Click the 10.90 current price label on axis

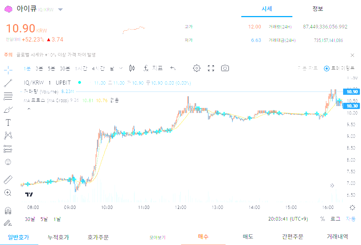click(x=351, y=92)
